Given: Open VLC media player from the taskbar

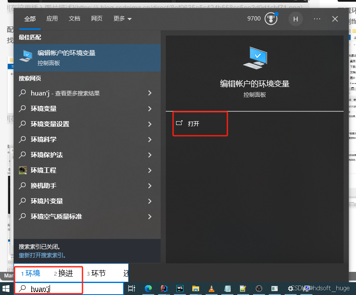Looking at the screenshot, I should [x=212, y=289].
